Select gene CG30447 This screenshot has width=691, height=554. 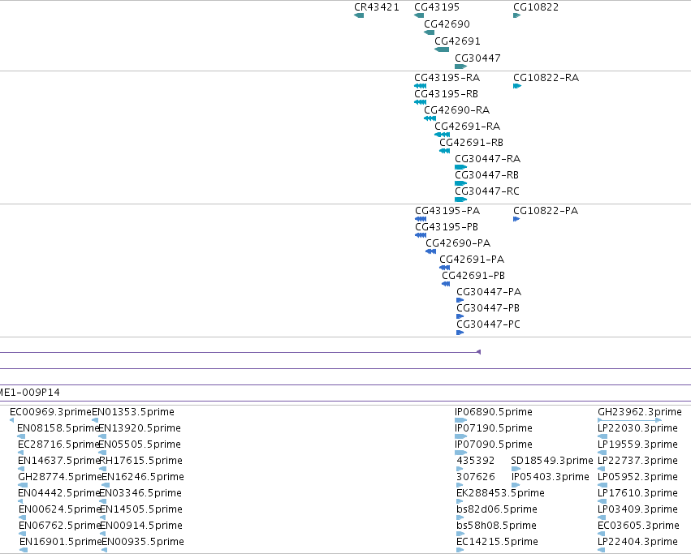tap(460, 67)
